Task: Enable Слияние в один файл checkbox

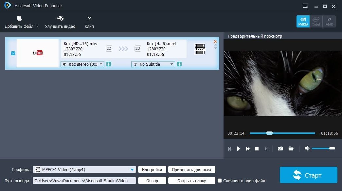Action: 220,181
